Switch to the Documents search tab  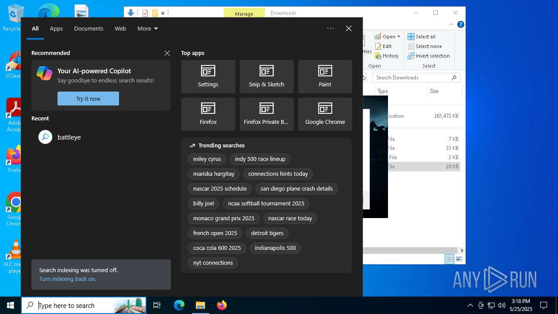(88, 28)
